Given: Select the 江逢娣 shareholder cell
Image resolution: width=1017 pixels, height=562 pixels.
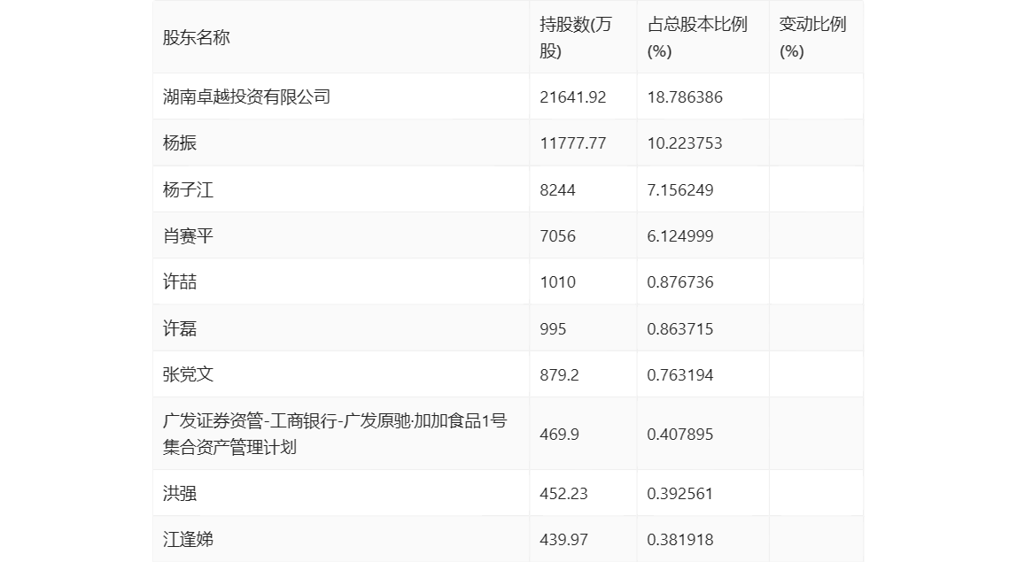Looking at the screenshot, I should (188, 539).
